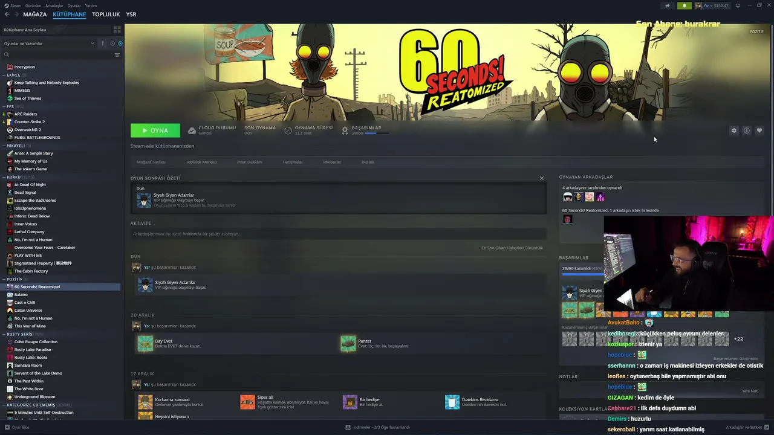Toggle the ready-to-play filter icon
The width and height of the screenshot is (774, 435).
click(120, 43)
